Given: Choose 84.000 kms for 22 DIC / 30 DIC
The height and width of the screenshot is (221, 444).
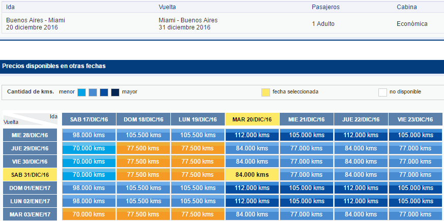Looking at the screenshot, I should [361, 162].
